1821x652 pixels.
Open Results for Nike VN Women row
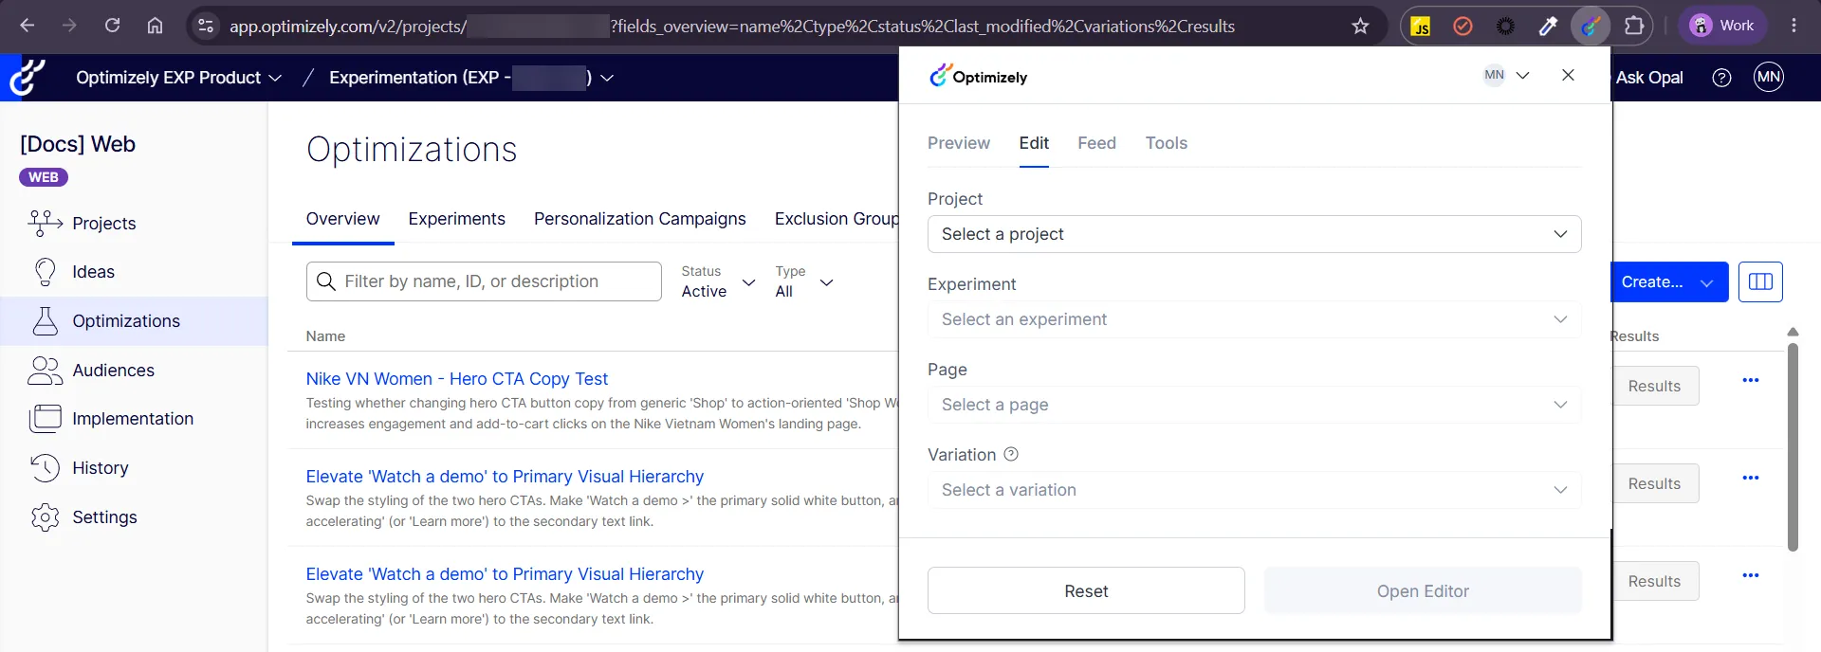tap(1655, 386)
